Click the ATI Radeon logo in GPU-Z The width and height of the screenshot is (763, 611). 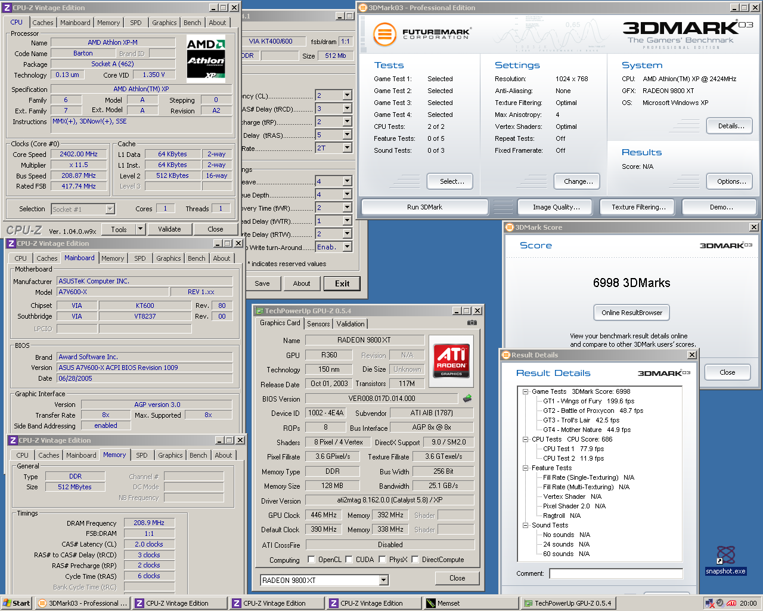(451, 361)
